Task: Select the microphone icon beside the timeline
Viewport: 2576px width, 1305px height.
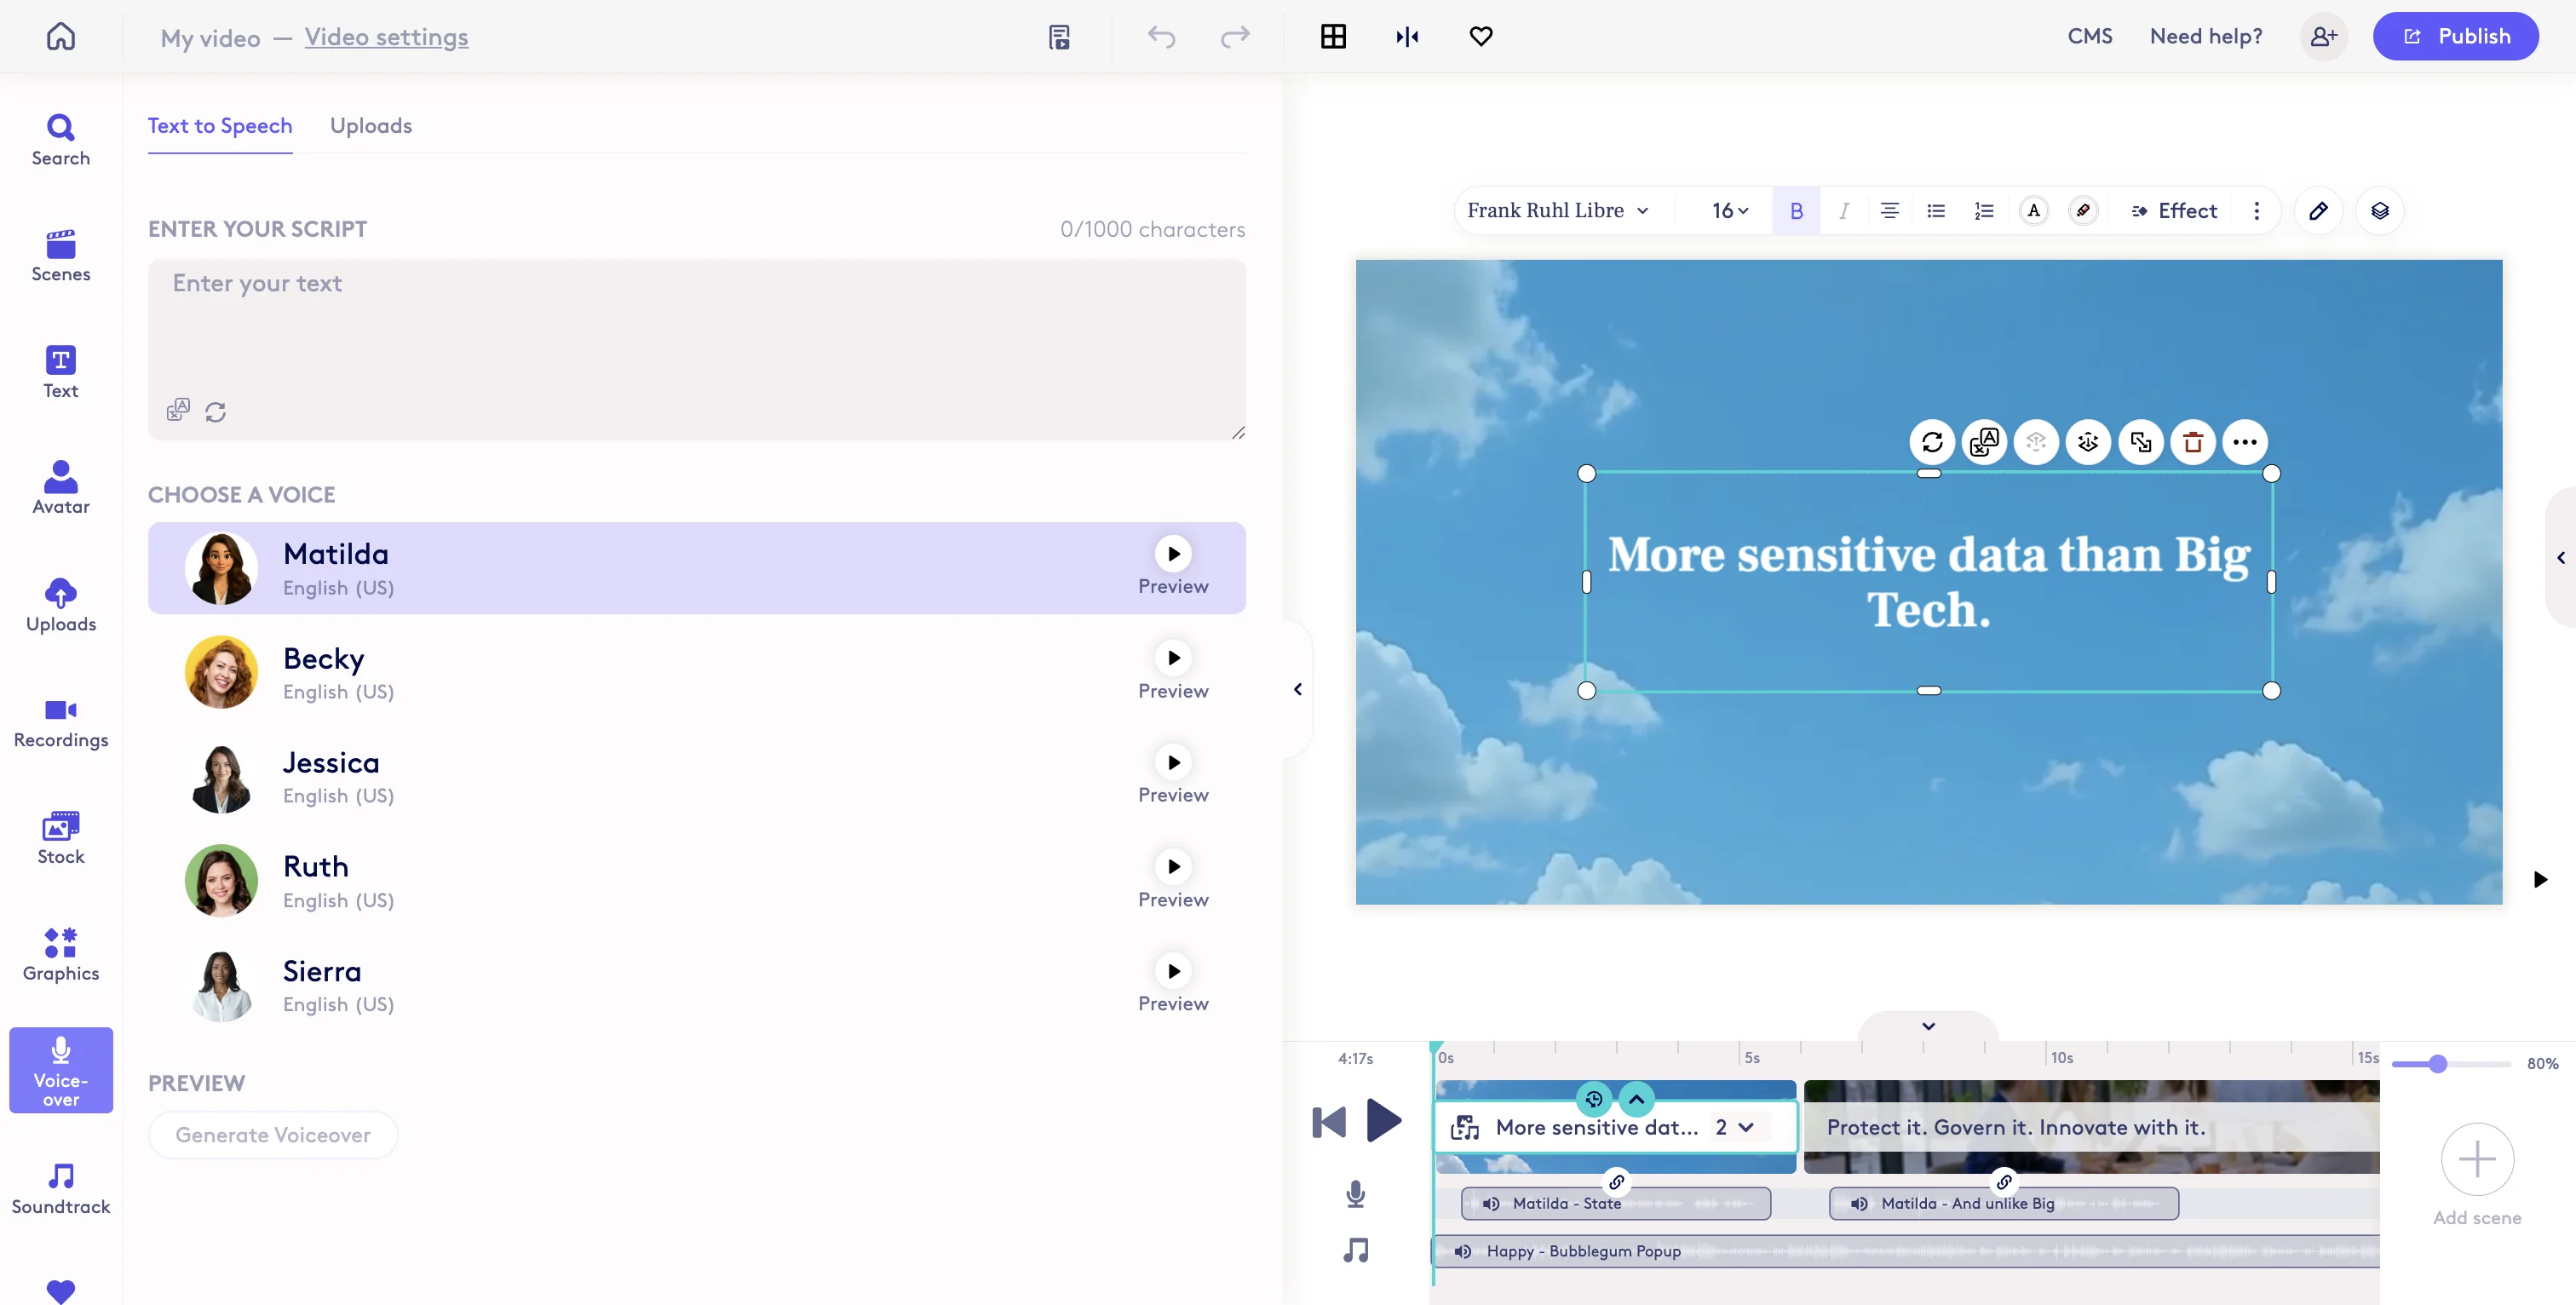Action: pyautogui.click(x=1355, y=1194)
